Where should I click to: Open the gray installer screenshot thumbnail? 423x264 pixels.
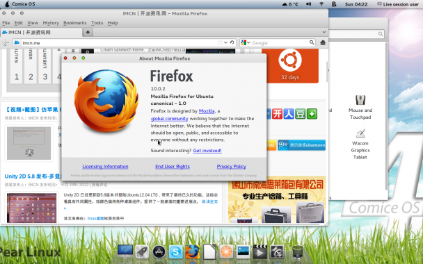point(29,143)
